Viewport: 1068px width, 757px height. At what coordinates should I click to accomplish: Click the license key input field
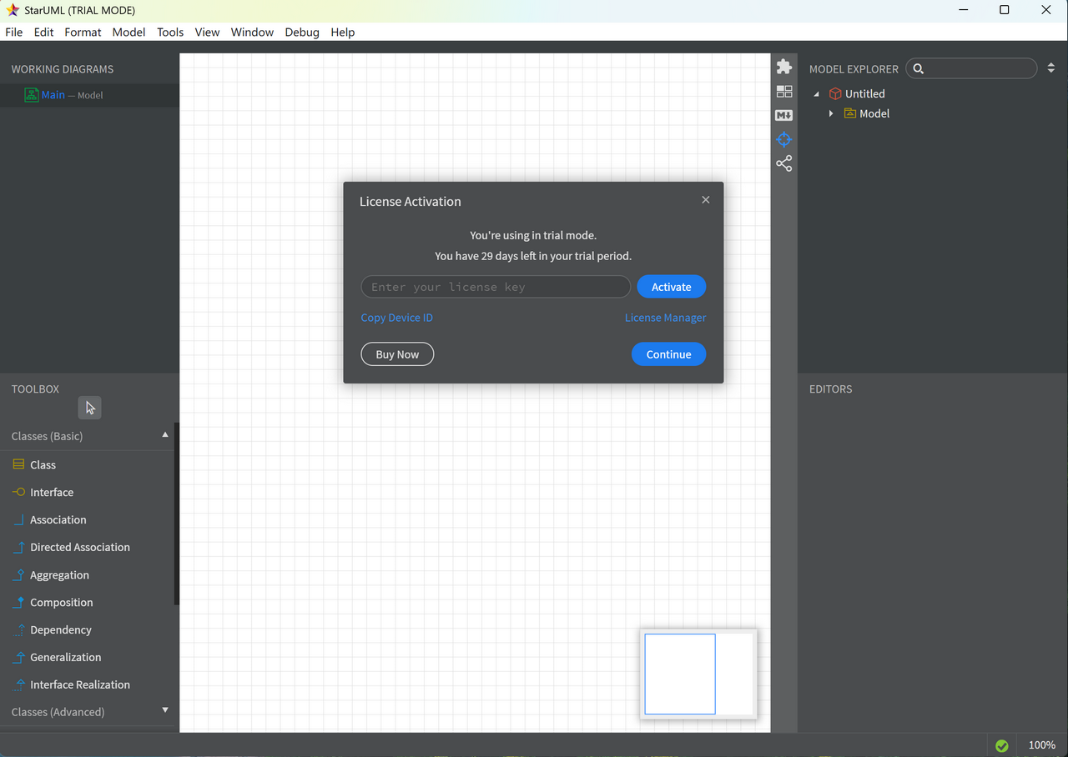pyautogui.click(x=496, y=287)
